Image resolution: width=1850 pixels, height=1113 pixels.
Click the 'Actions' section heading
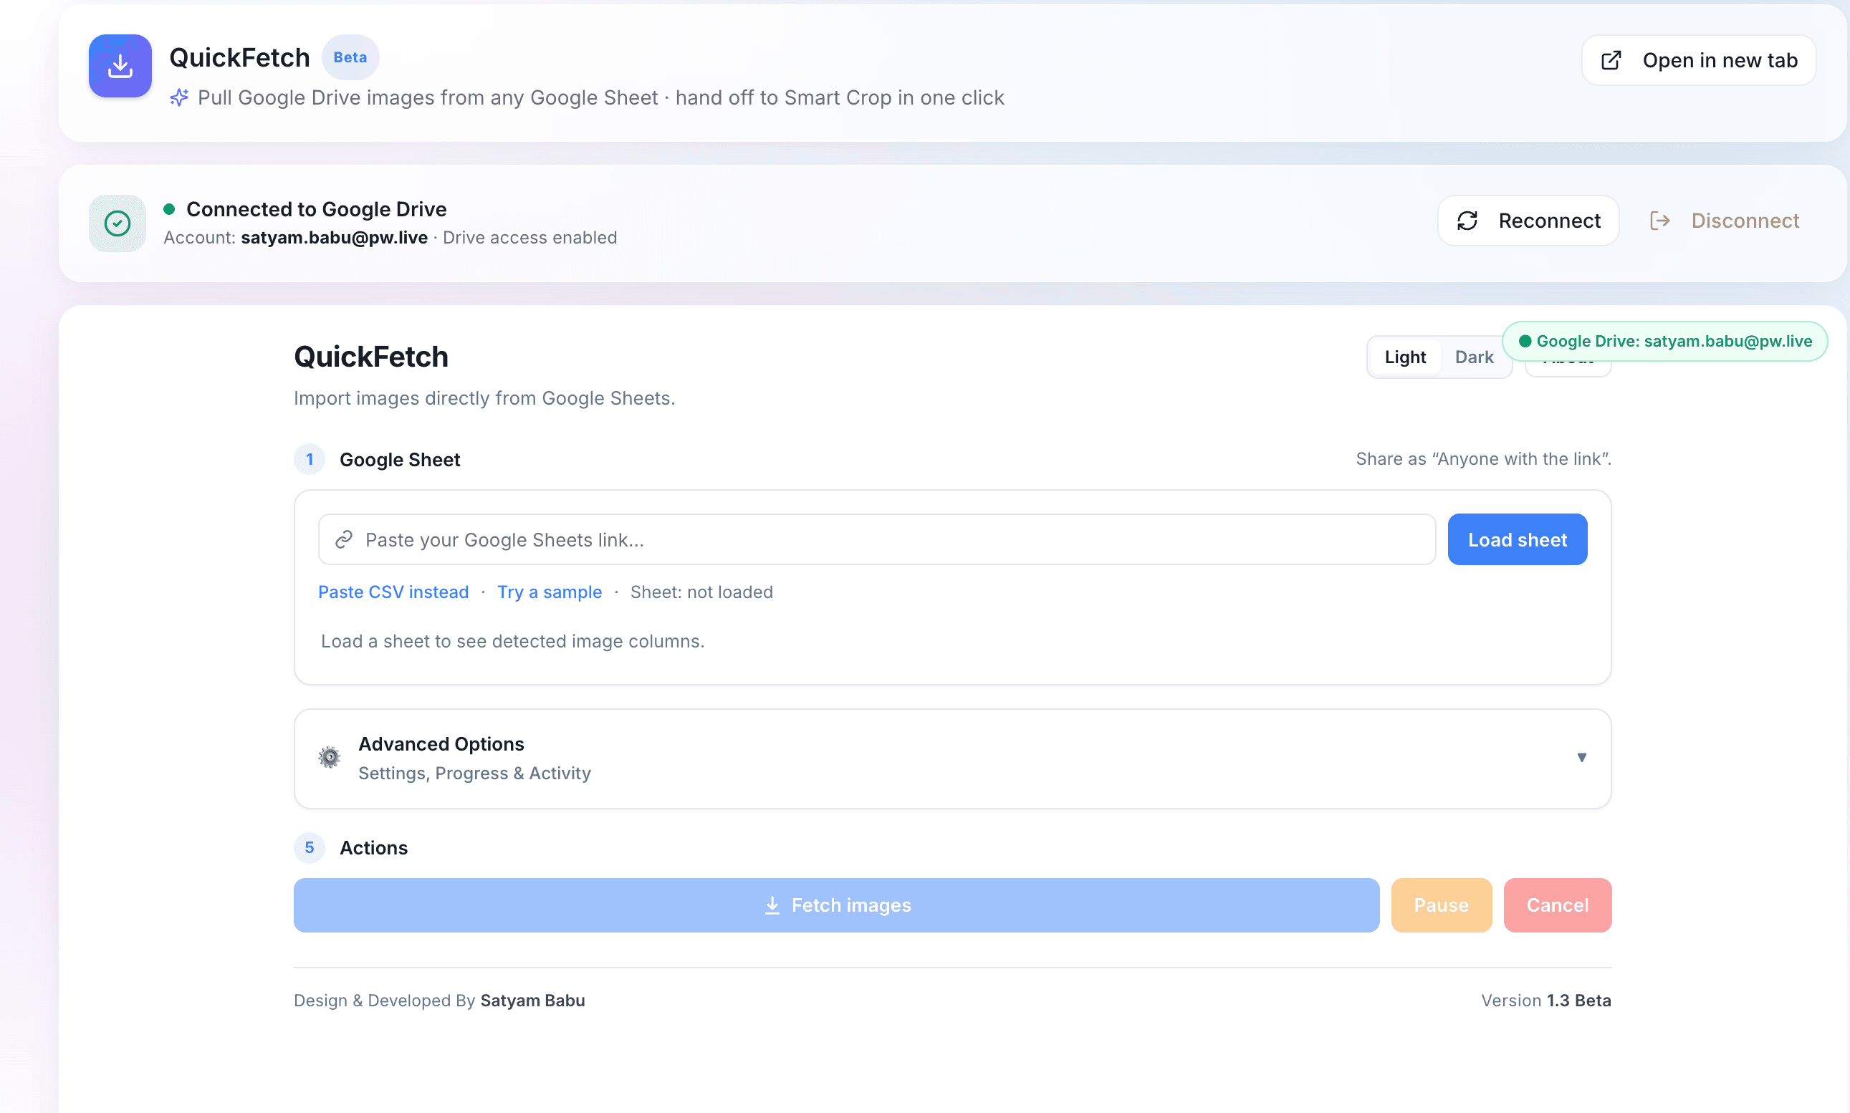click(373, 848)
